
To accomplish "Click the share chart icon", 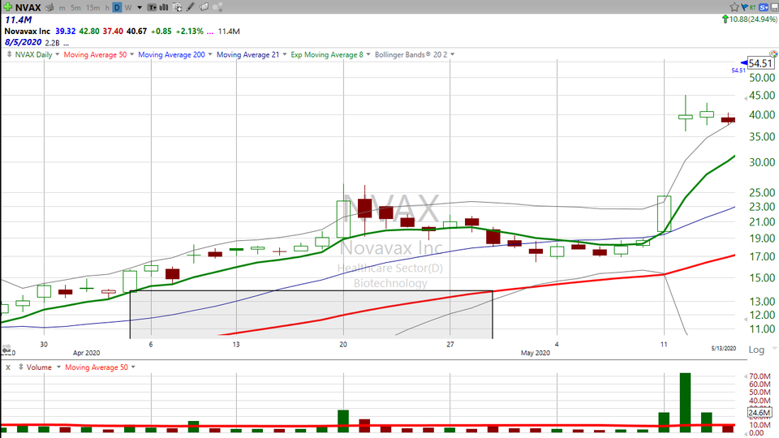I will pyautogui.click(x=217, y=7).
